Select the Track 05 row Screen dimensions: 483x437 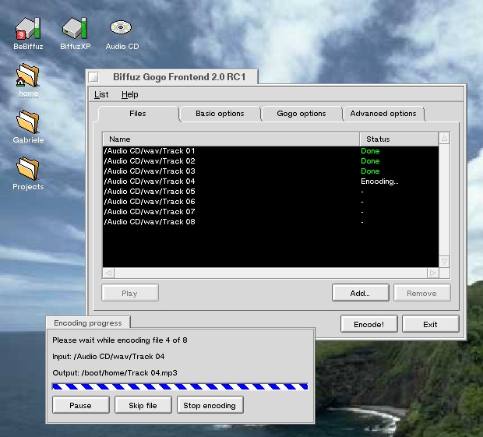coord(270,192)
